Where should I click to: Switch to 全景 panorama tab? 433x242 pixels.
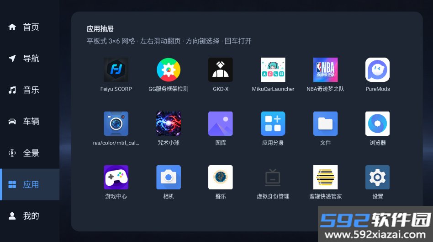[30, 153]
